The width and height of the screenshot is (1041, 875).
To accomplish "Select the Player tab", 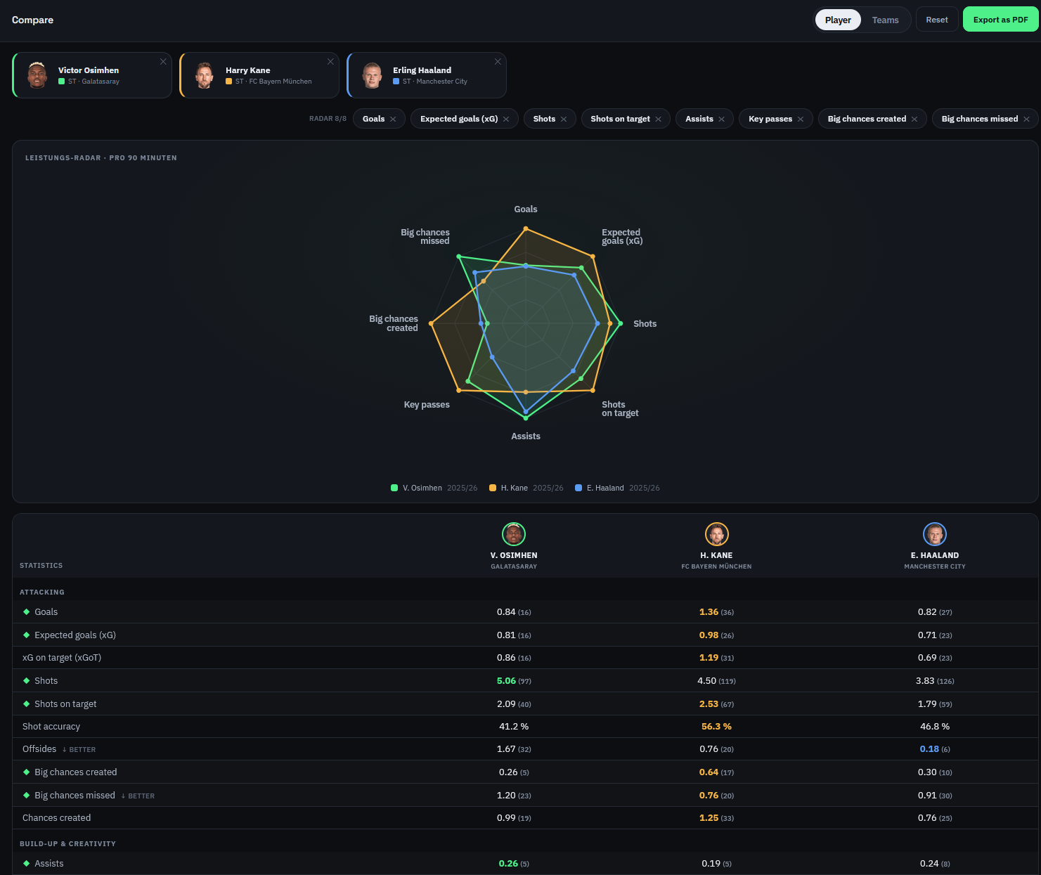I will pyautogui.click(x=838, y=20).
